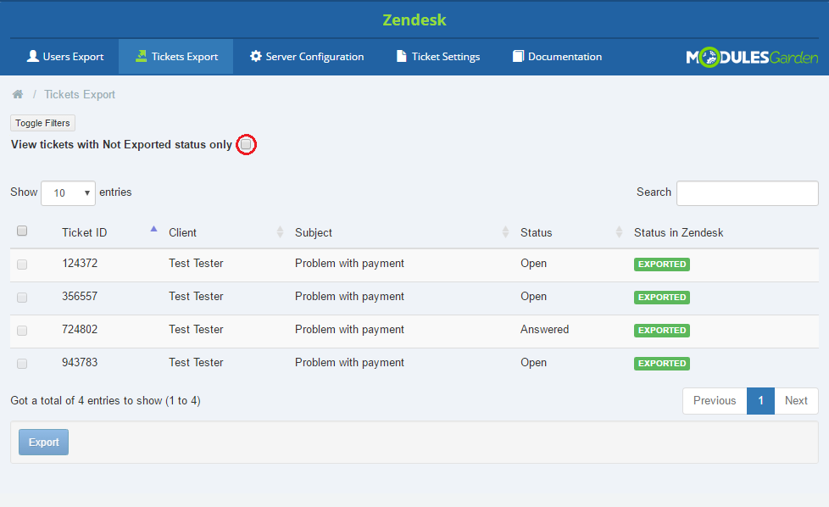Sort table by Status column arrows
This screenshot has height=507, width=829.
619,232
